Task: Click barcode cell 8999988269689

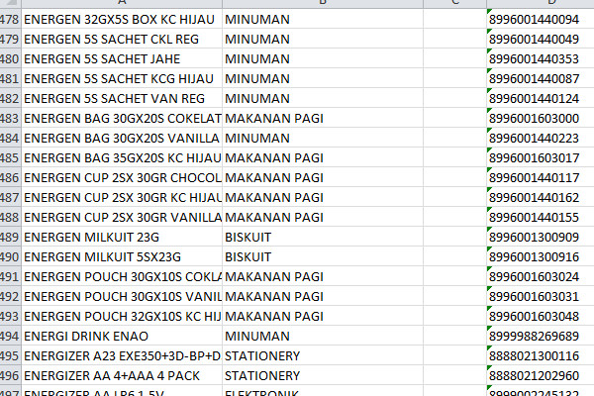Action: point(541,336)
